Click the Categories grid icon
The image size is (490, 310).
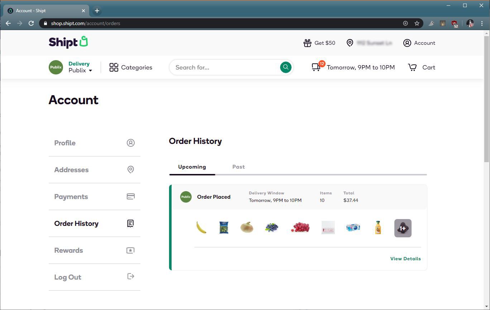click(114, 67)
